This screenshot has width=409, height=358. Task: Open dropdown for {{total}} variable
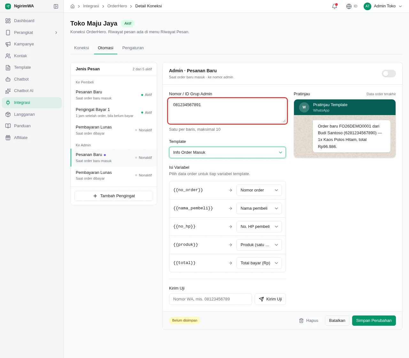pyautogui.click(x=259, y=263)
